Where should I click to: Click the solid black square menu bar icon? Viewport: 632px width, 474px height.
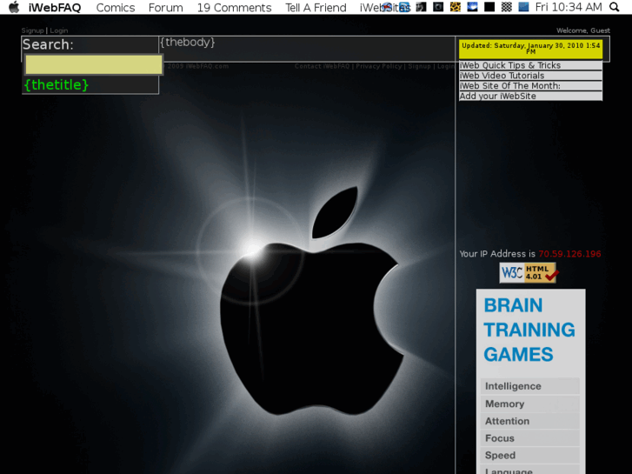tap(489, 7)
